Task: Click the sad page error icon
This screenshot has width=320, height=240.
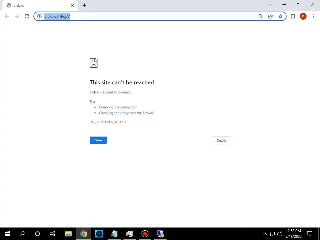Action: 93,63
